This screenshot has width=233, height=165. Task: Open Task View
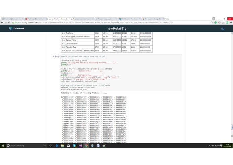point(51,146)
